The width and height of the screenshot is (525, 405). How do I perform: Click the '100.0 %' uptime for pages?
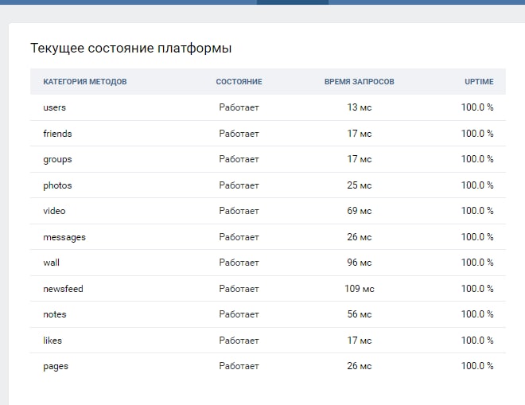[477, 366]
